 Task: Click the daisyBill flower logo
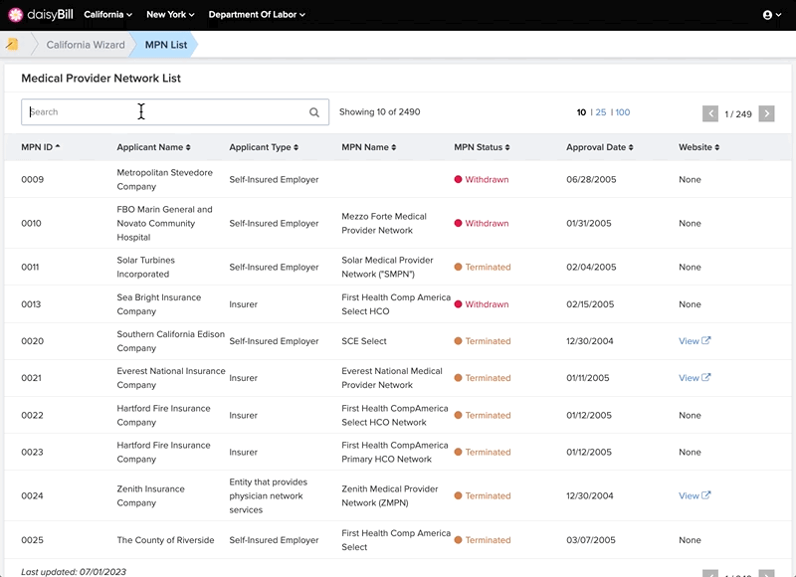[16, 15]
